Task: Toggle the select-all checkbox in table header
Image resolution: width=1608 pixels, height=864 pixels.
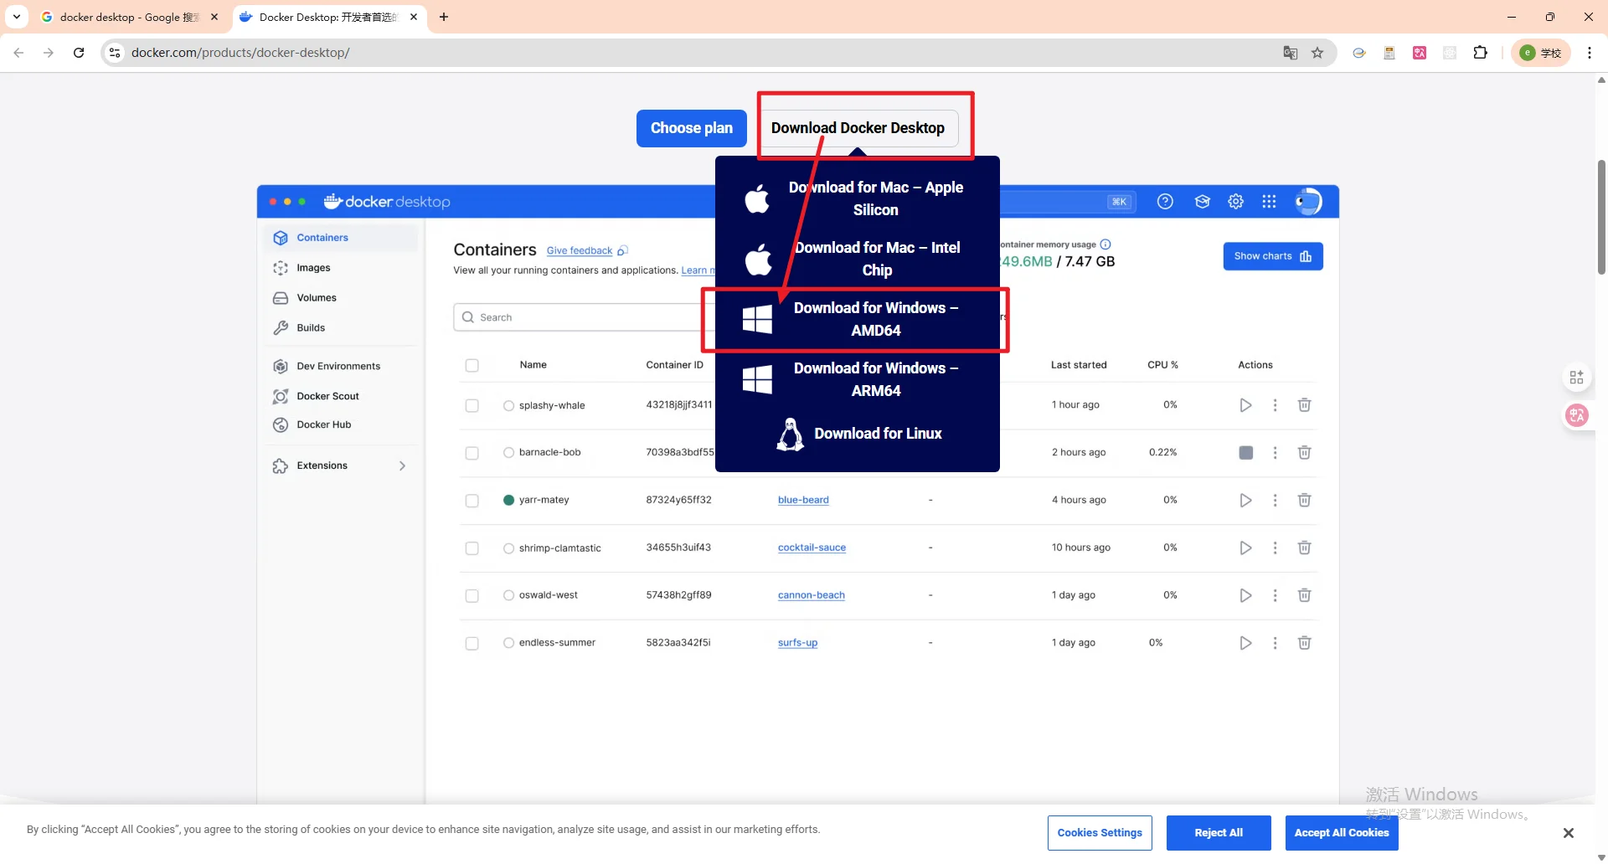Action: pos(472,365)
